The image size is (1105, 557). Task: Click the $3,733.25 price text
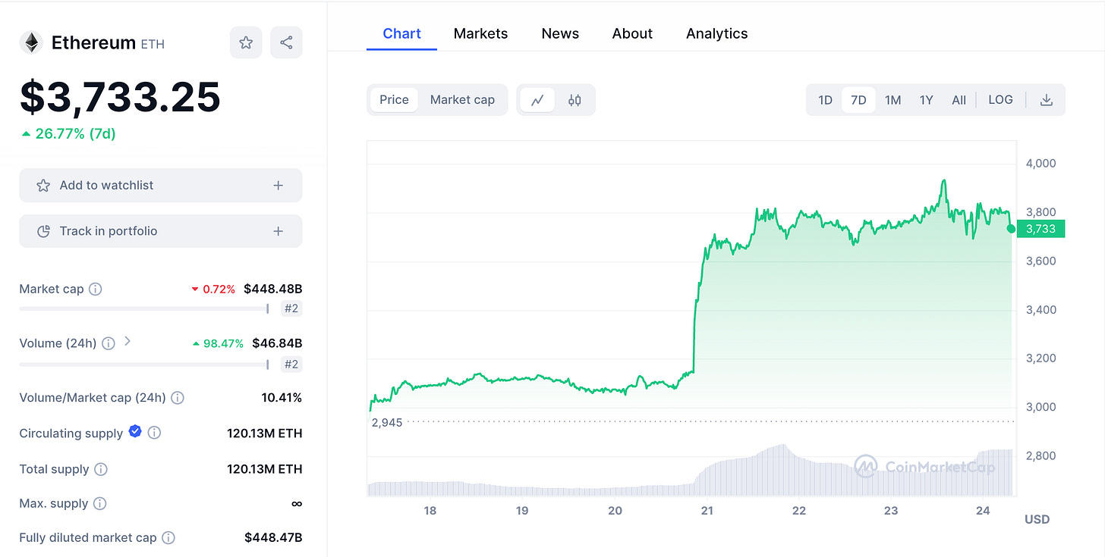click(x=121, y=97)
